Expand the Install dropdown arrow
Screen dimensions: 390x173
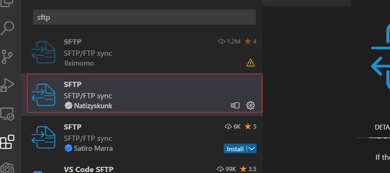(x=251, y=148)
